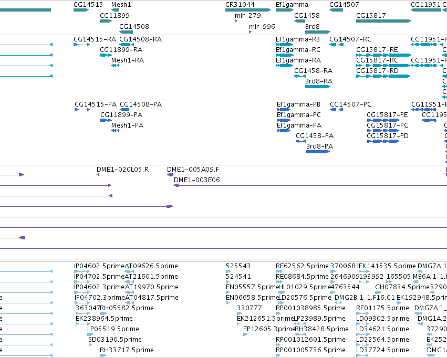The height and width of the screenshot is (358, 447).
Task: Open the Brd8 gene feature
Action: tap(318, 32)
